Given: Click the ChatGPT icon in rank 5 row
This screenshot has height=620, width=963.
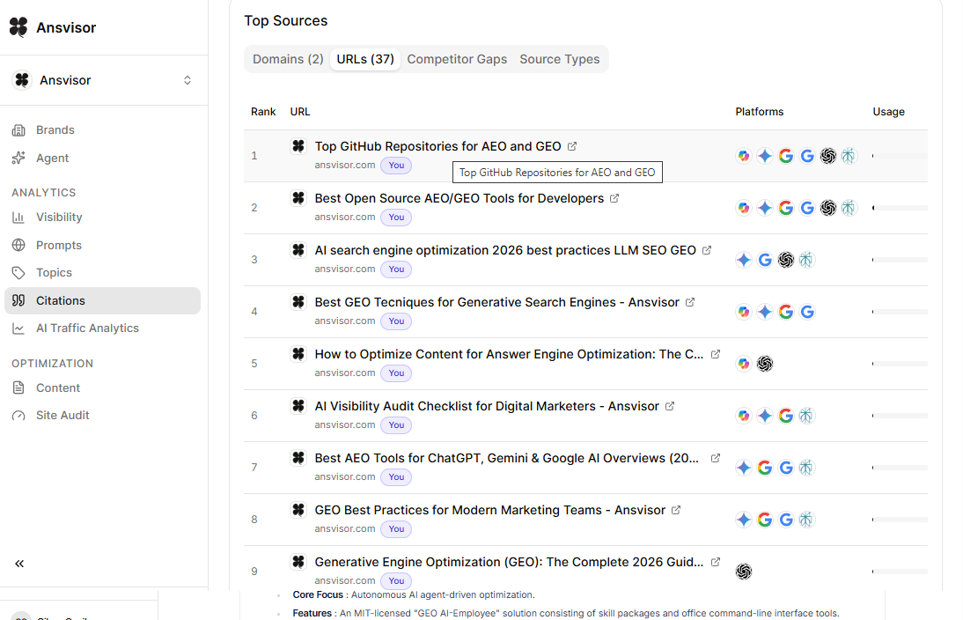Looking at the screenshot, I should pyautogui.click(x=765, y=364).
